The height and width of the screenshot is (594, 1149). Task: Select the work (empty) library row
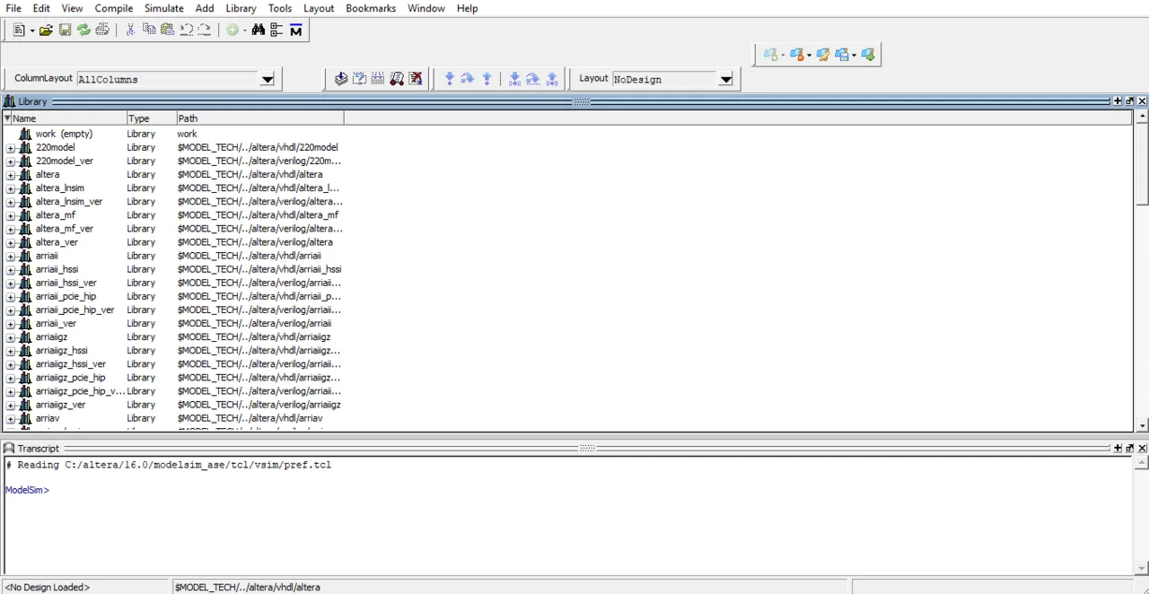click(64, 134)
